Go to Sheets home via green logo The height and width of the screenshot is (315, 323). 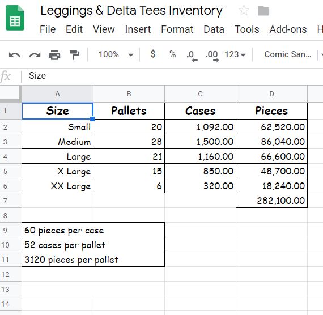[15, 18]
